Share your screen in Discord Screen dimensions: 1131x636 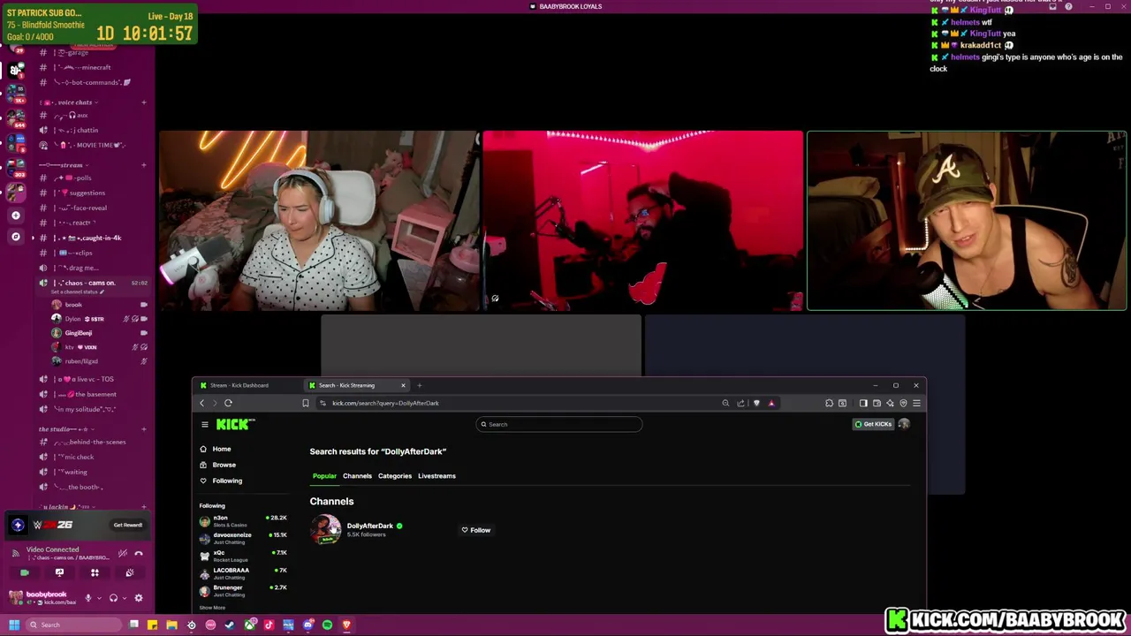[x=59, y=572]
